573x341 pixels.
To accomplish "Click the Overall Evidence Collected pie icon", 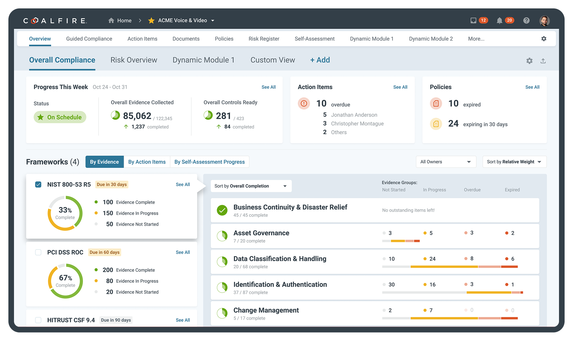I will [115, 115].
